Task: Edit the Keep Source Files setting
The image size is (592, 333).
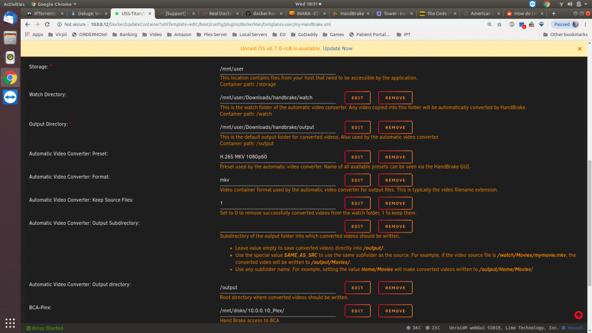Action: [357, 203]
